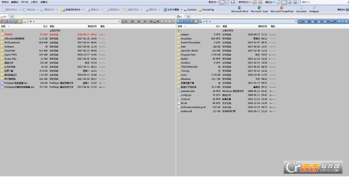This screenshot has height=177, width=349.
Task: Launch Everything search tool
Action: pyautogui.click(x=206, y=9)
